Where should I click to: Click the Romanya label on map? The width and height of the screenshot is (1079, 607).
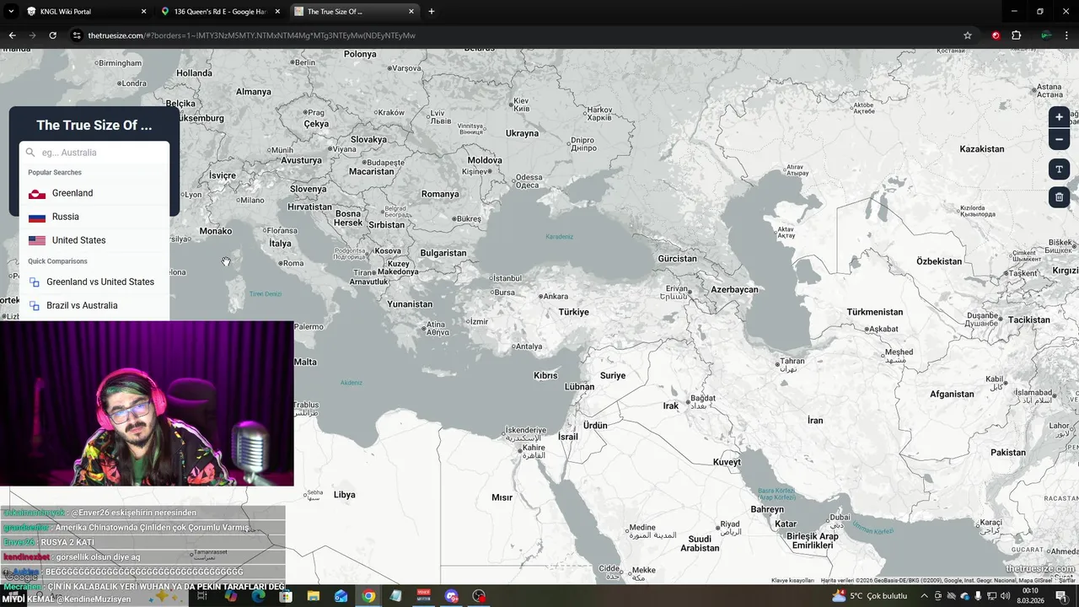440,194
